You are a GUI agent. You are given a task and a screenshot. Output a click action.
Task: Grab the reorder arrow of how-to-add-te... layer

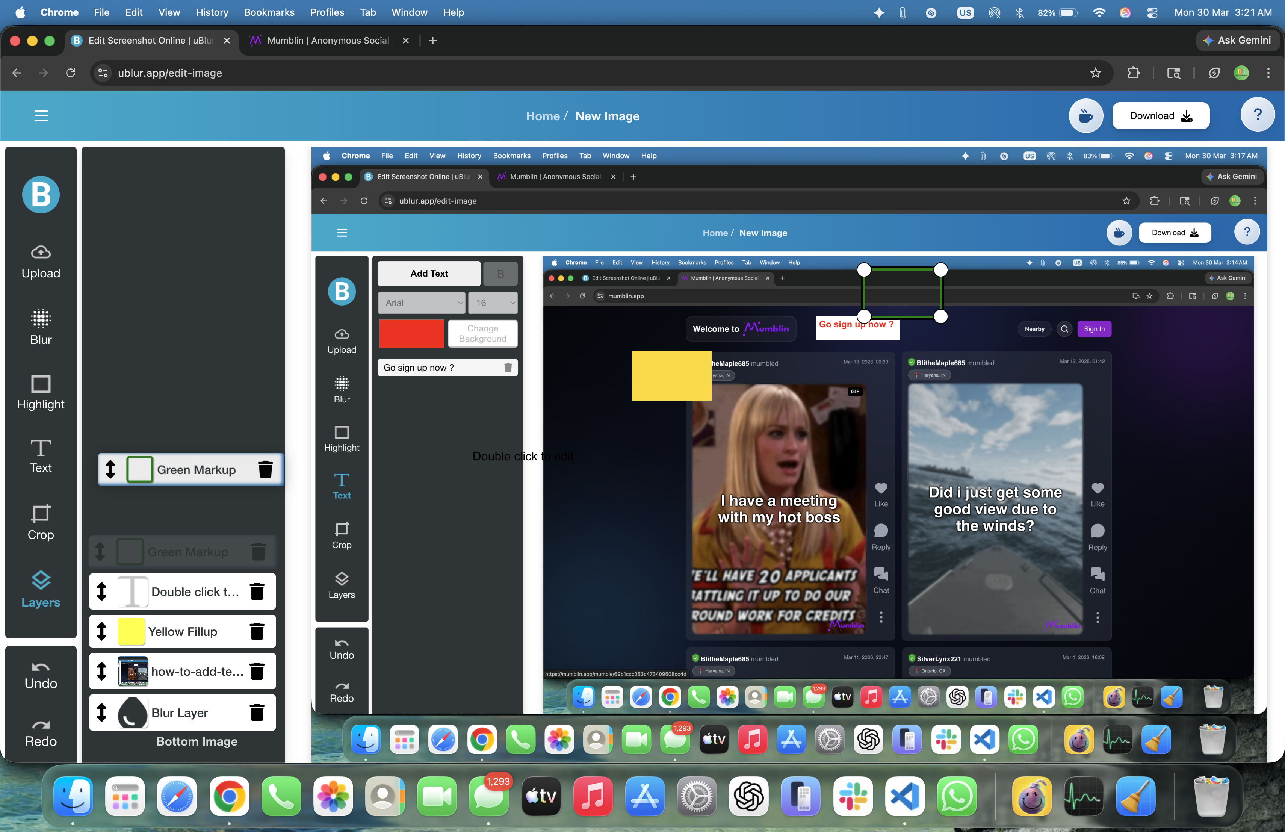click(101, 671)
